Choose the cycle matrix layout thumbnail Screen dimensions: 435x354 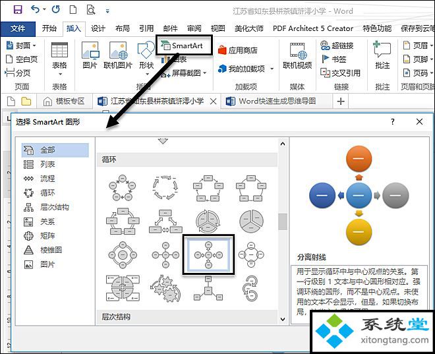[x=123, y=289]
